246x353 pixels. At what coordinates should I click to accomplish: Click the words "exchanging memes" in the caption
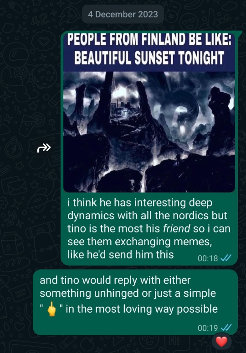tap(164, 242)
